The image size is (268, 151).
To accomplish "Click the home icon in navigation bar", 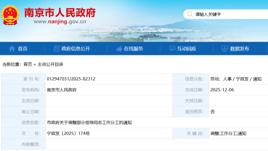I will click(x=12, y=49).
